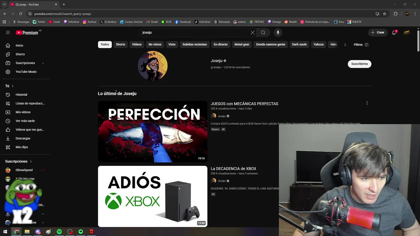
Task: Open Joseju channel under XBOX video
Action: [222, 181]
